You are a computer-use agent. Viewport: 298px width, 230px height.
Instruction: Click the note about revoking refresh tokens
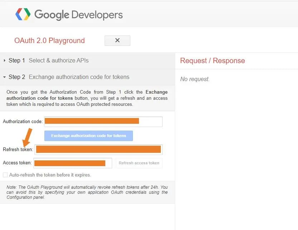click(87, 192)
